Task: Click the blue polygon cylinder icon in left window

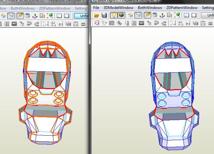Action: tap(28, 16)
